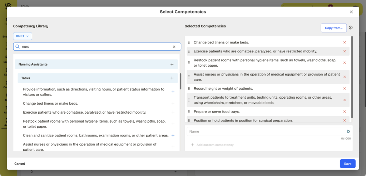Add 'Clean and sanitize patient rooms' task

pyautogui.click(x=173, y=135)
